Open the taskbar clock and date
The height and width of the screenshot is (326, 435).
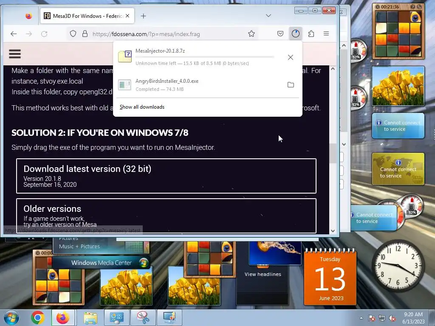click(413, 318)
